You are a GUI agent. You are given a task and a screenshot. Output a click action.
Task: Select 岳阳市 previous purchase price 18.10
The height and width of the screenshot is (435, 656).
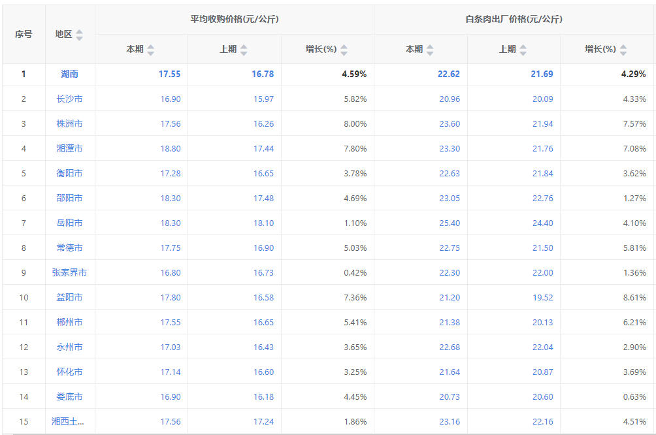tap(263, 223)
